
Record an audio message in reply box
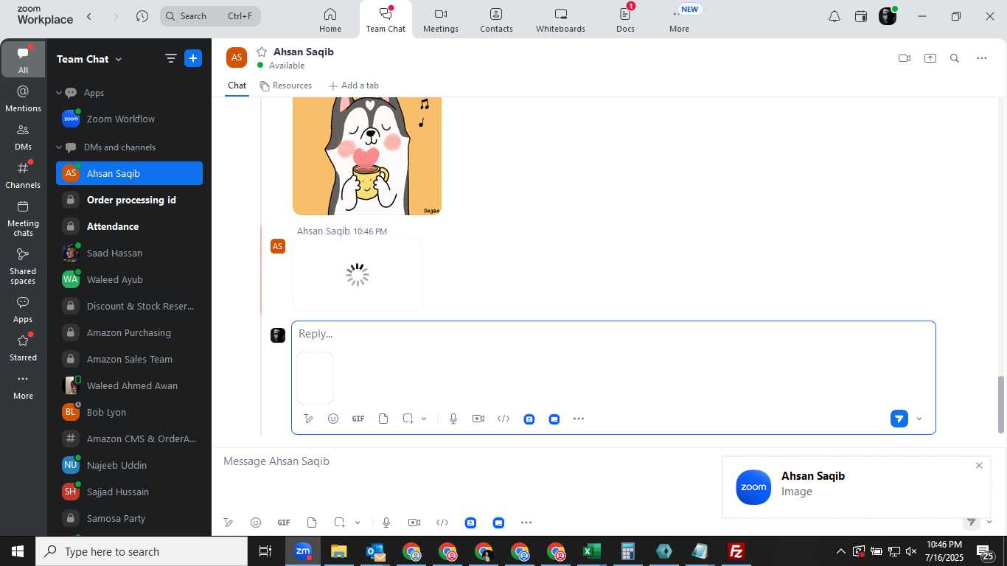(x=453, y=419)
